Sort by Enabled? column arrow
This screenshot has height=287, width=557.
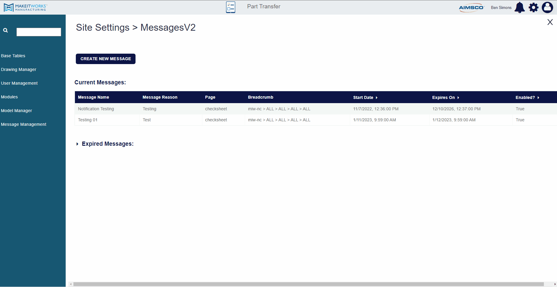click(538, 98)
